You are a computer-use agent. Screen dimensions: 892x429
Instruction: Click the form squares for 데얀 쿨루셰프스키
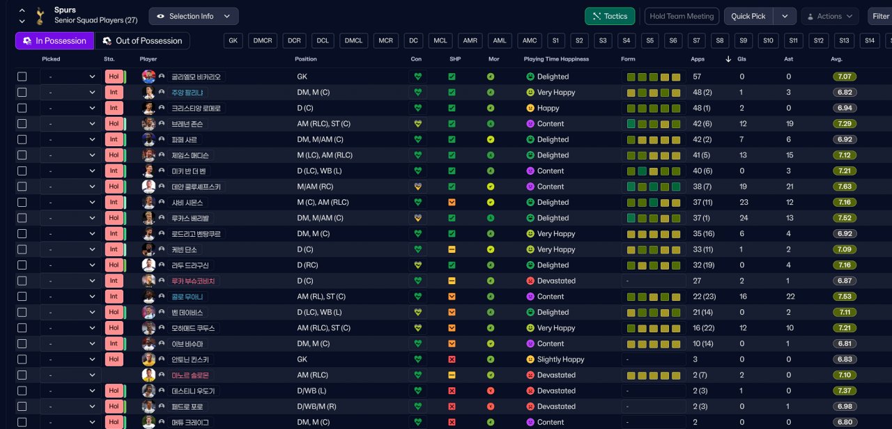(653, 187)
